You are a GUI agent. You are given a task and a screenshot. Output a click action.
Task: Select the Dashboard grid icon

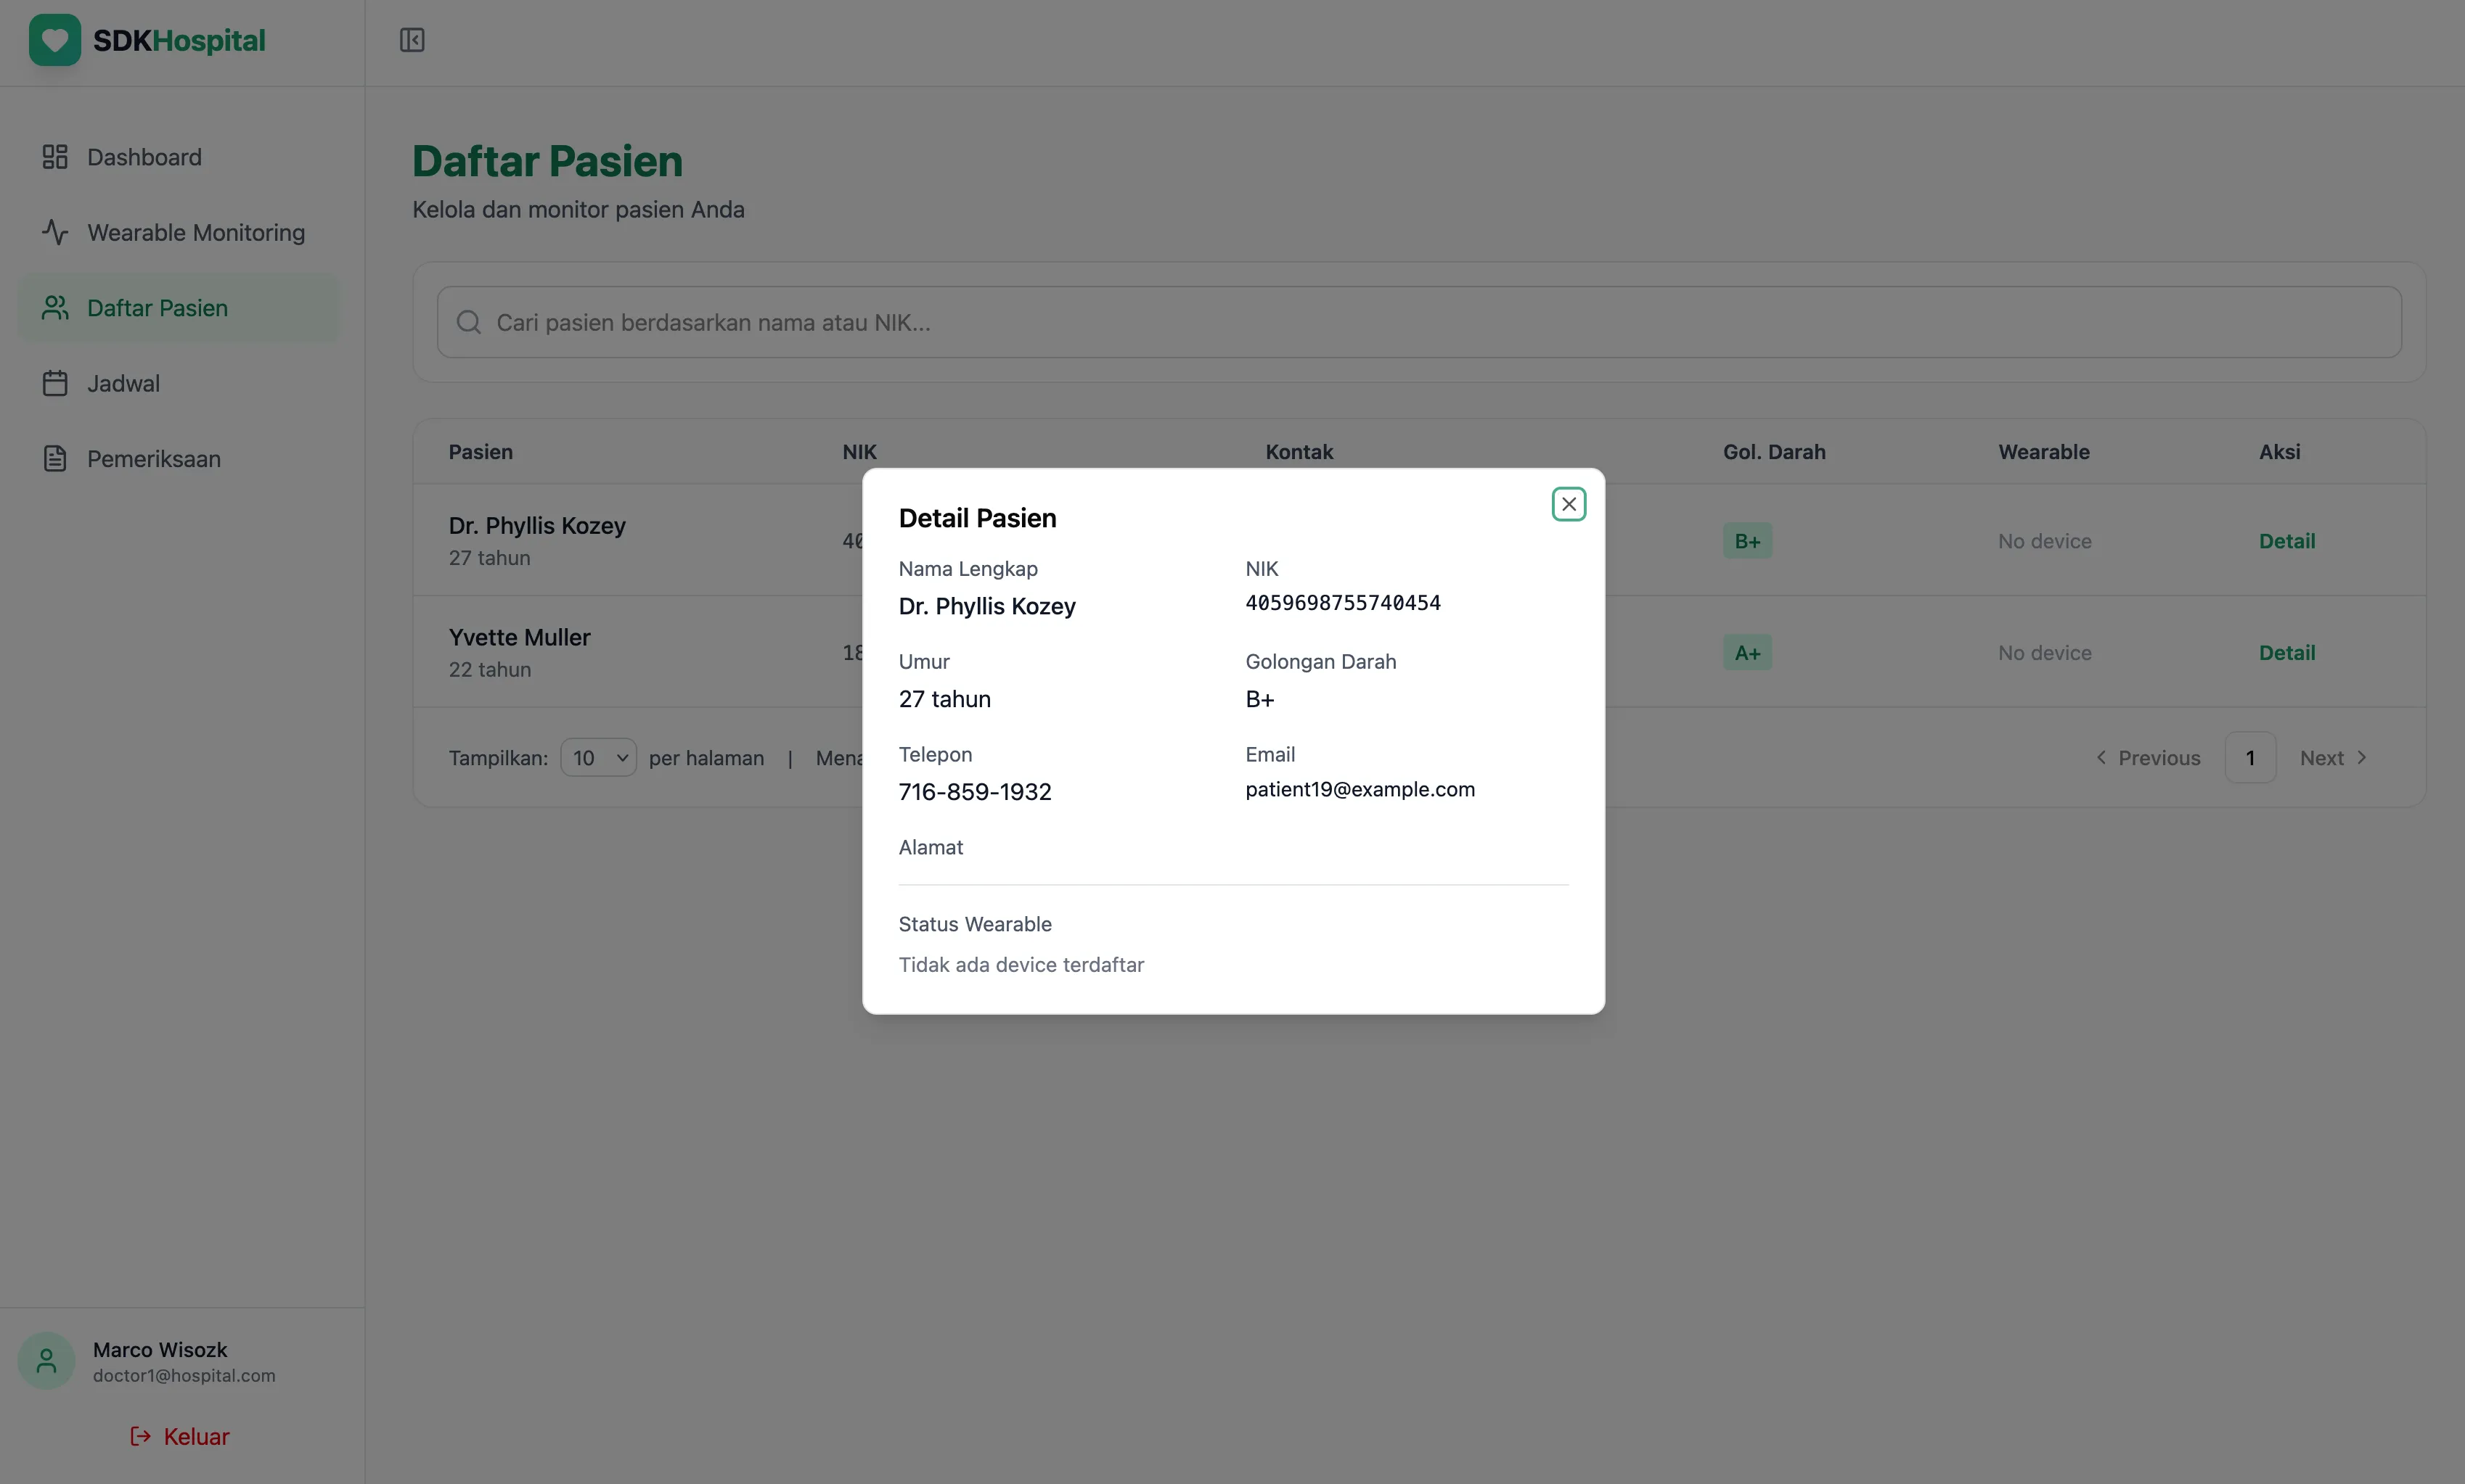54,156
